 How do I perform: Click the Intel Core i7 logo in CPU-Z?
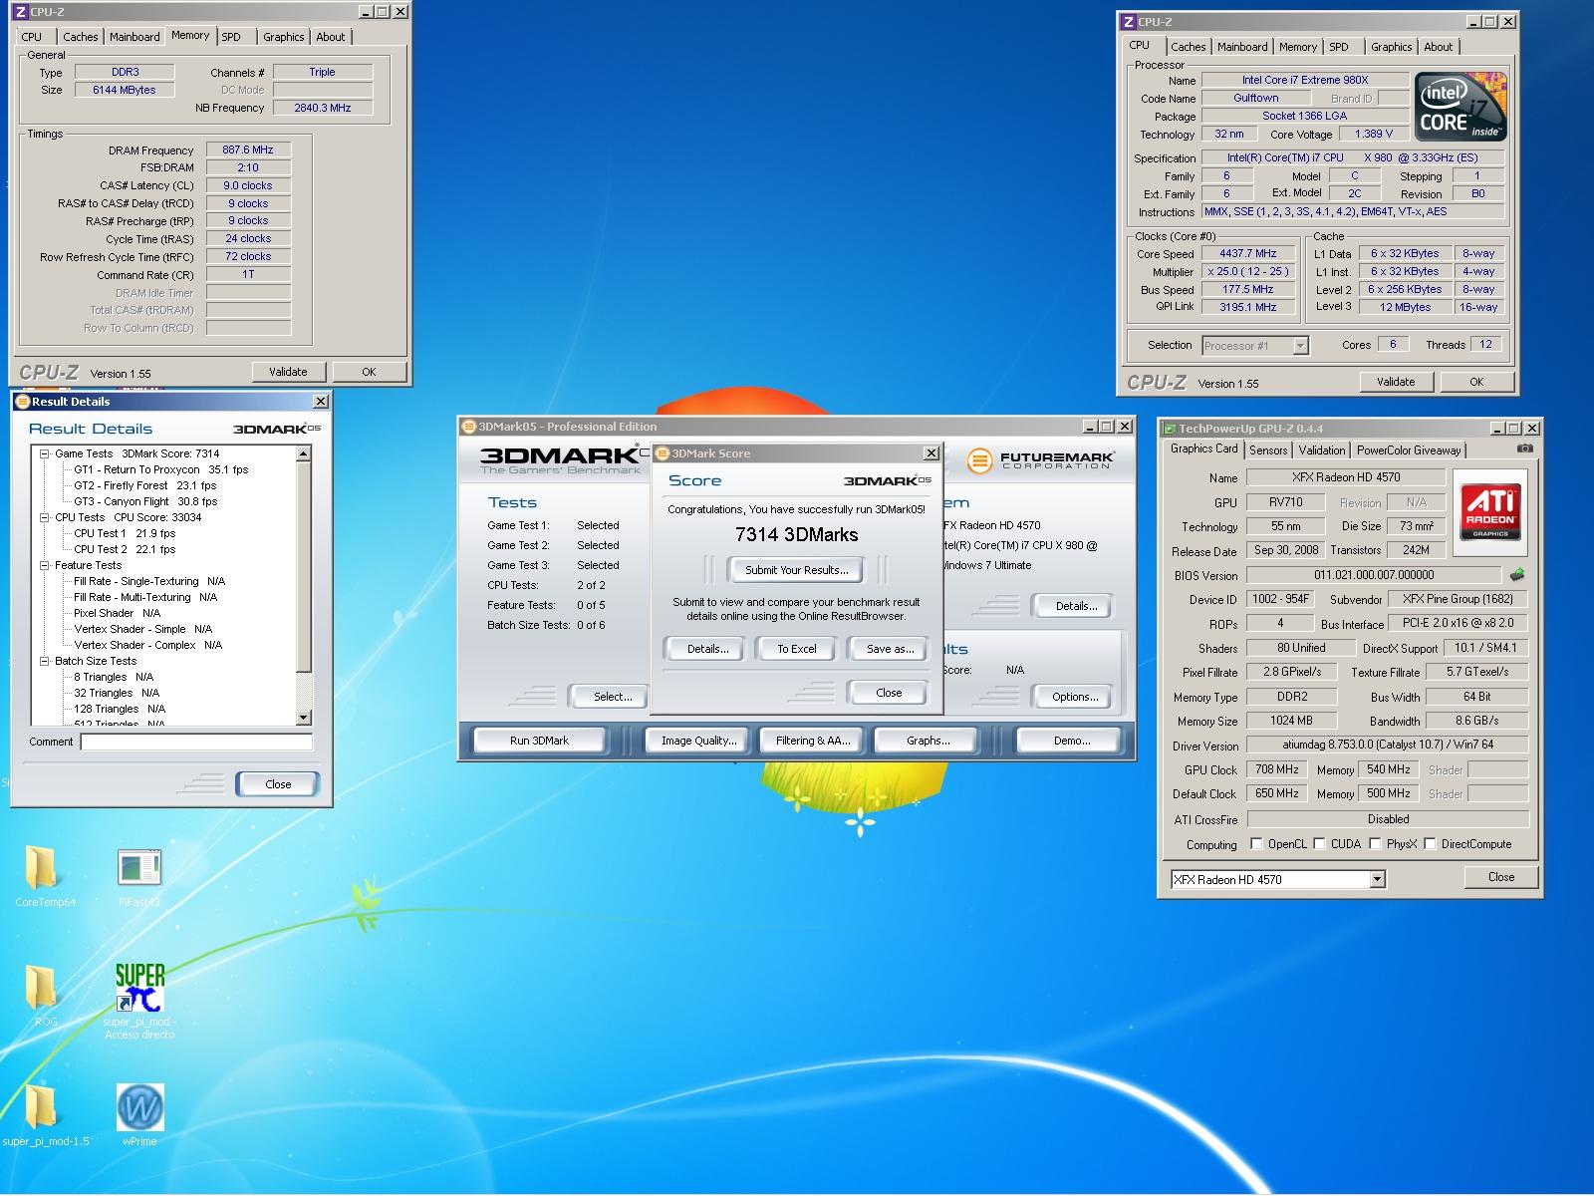[x=1462, y=107]
